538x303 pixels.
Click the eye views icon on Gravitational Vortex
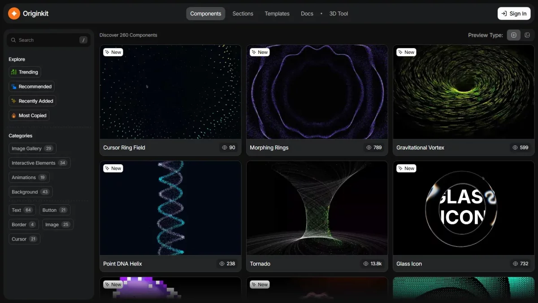coord(516,147)
